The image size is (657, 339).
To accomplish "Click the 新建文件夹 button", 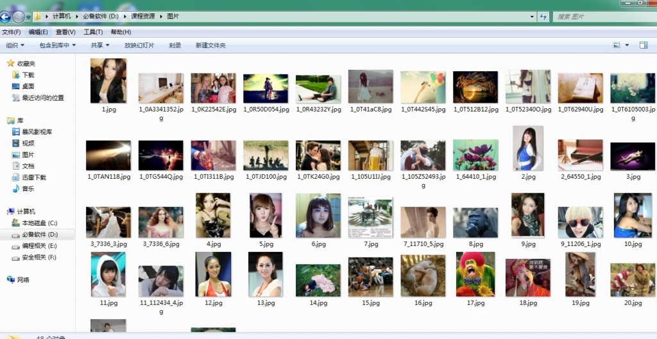I will click(210, 45).
